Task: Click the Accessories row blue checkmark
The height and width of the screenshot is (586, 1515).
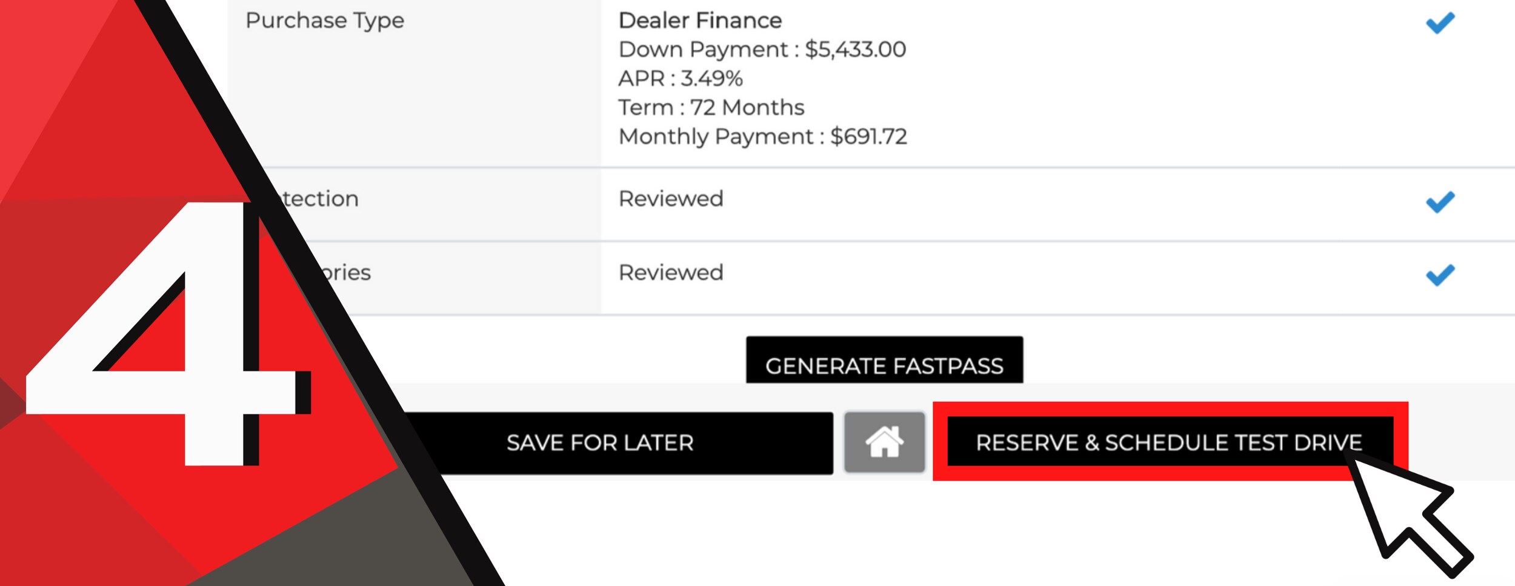Action: click(x=1440, y=275)
